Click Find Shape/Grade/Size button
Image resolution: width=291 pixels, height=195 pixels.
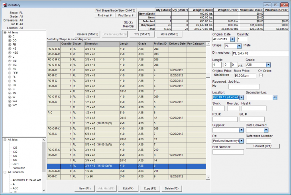pyautogui.click(x=115, y=11)
